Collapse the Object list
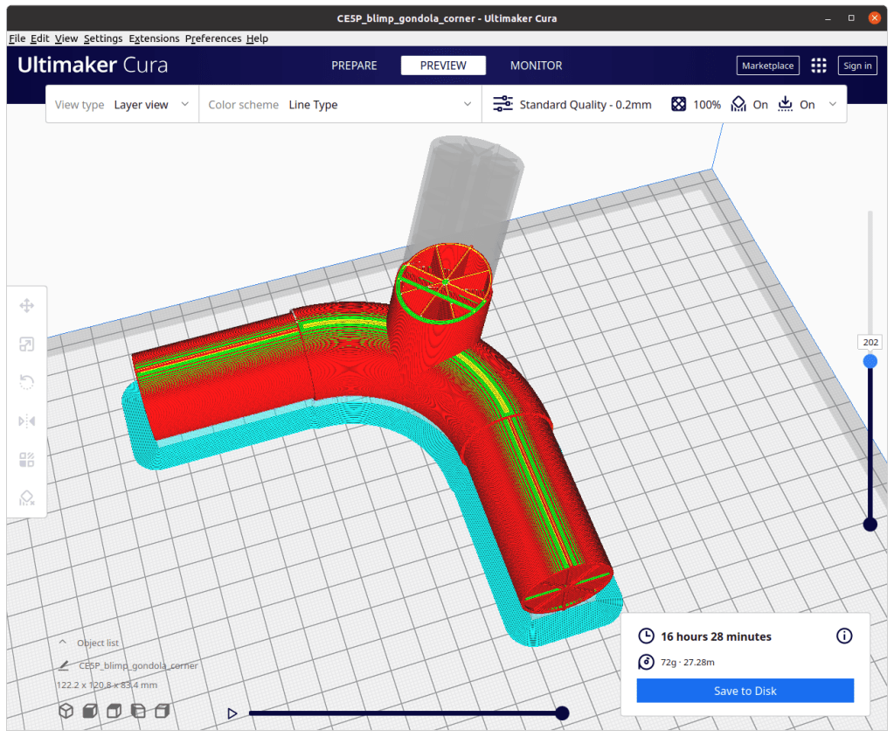Screen dimensions: 894x737 (x=63, y=643)
